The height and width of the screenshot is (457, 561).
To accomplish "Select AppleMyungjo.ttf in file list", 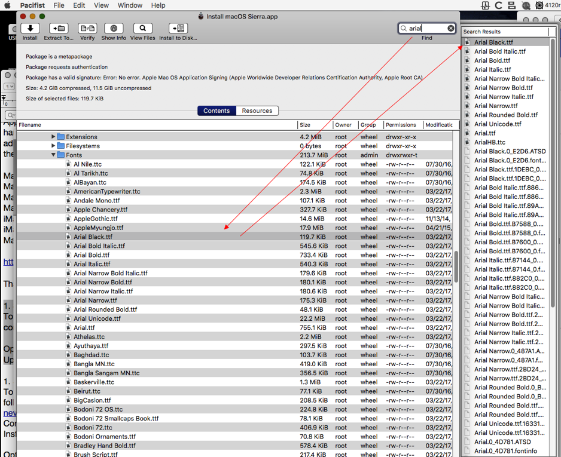I will [99, 228].
